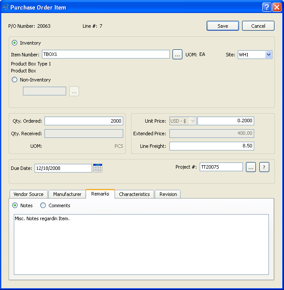Open the Manufacturer tab
The height and width of the screenshot is (290, 284).
click(67, 194)
